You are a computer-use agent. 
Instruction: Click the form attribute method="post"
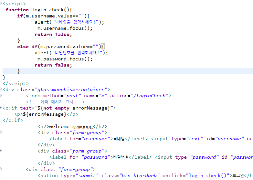pyautogui.click(x=62, y=96)
